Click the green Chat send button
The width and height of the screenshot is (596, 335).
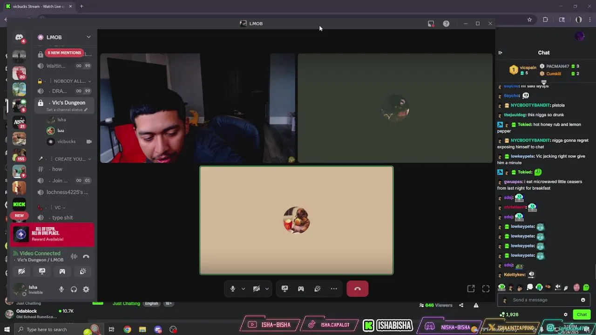point(582,315)
